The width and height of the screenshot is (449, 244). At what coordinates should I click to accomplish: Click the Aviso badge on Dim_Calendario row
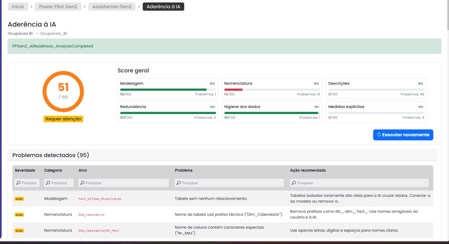click(x=19, y=215)
